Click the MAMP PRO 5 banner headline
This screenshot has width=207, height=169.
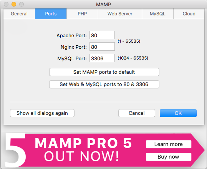83,143
